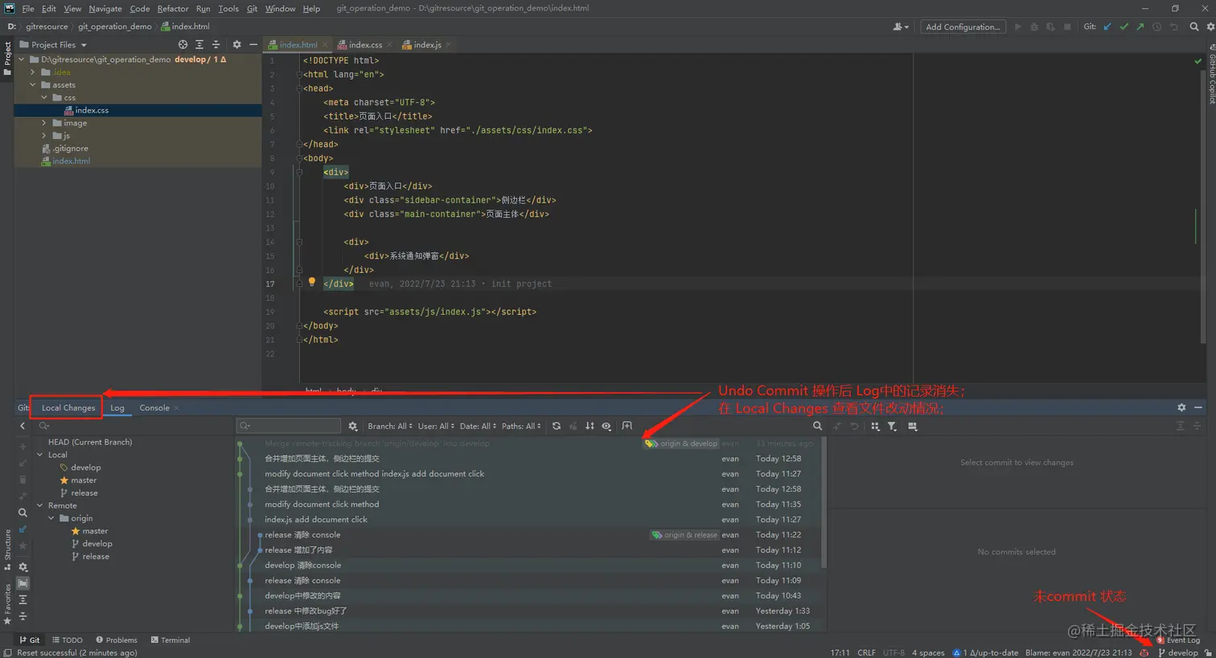Commit changes via the green checkmark icon
Screen dimensions: 1216x658
(x=1124, y=27)
